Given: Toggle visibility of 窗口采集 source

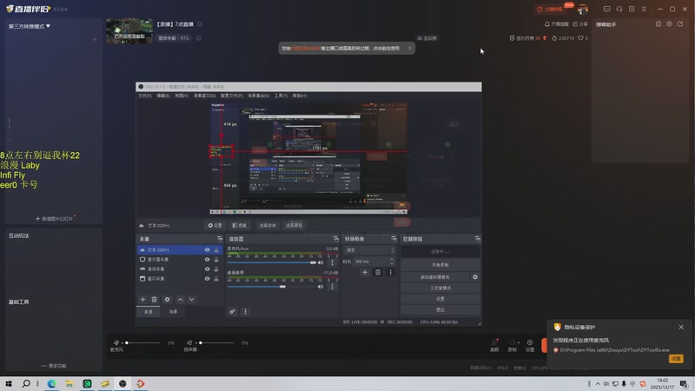Looking at the screenshot, I should point(207,279).
